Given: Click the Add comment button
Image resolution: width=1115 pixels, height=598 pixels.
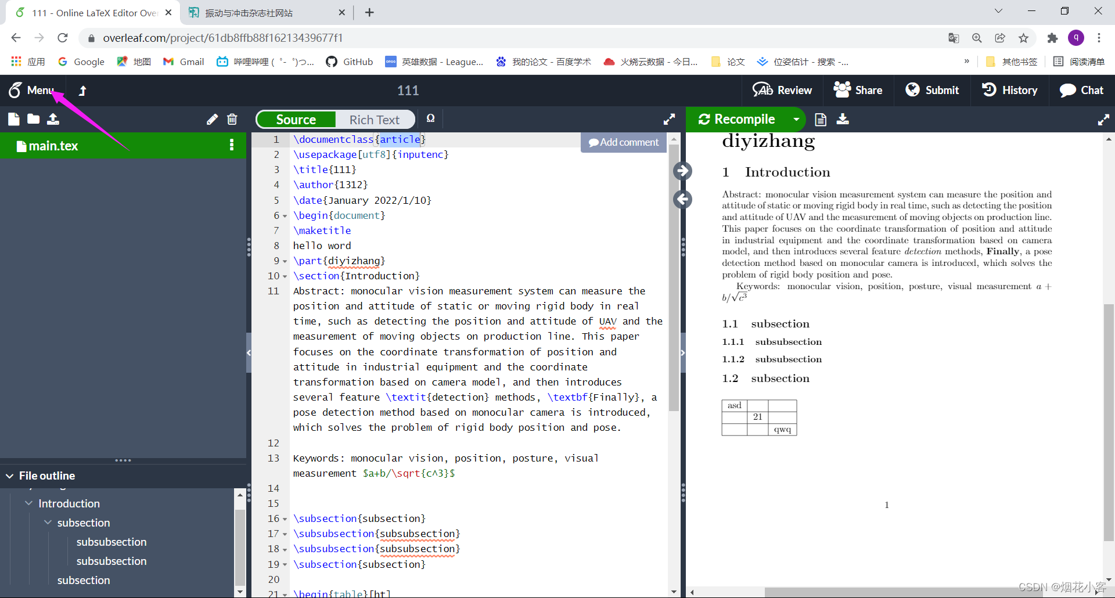Looking at the screenshot, I should (x=624, y=142).
